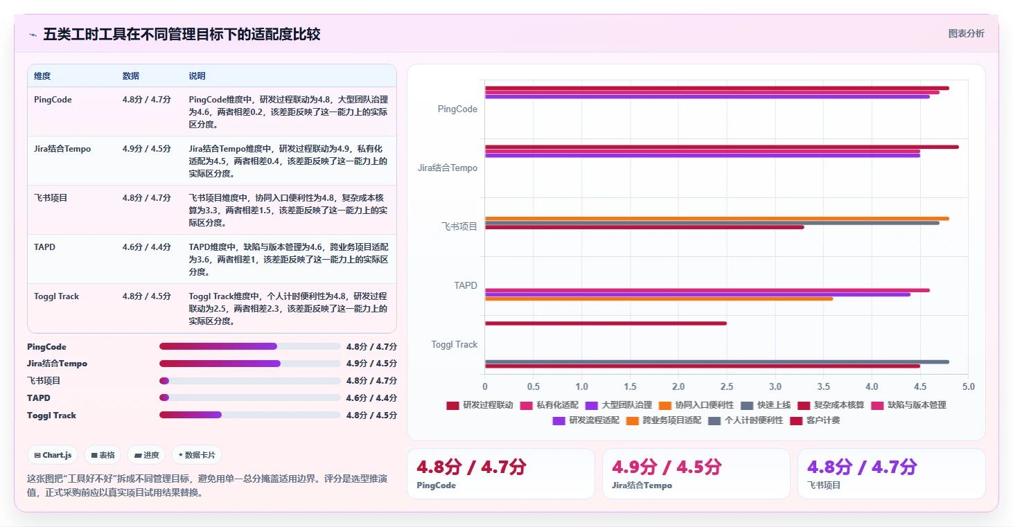Click the 5.0 x-axis tick label
The height and width of the screenshot is (527, 1013).
968,386
